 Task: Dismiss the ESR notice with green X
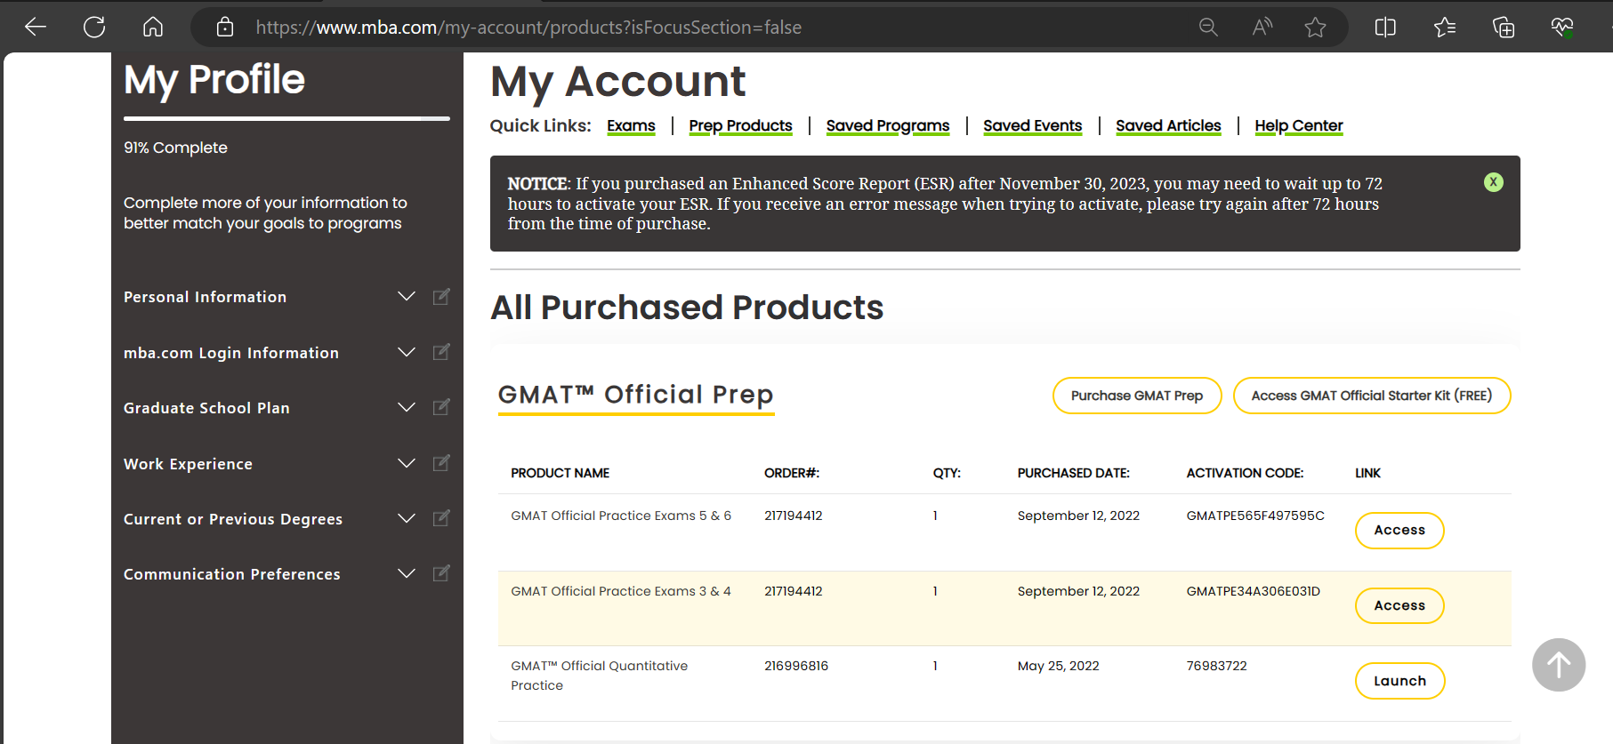[x=1494, y=182]
